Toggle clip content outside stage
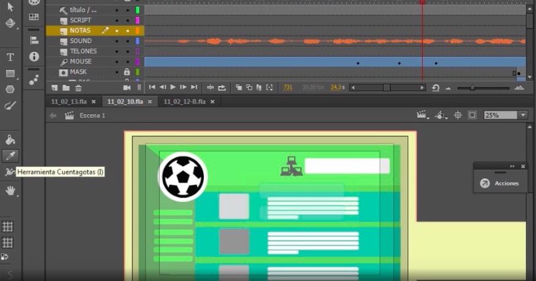The width and height of the screenshot is (536, 281). (472, 115)
